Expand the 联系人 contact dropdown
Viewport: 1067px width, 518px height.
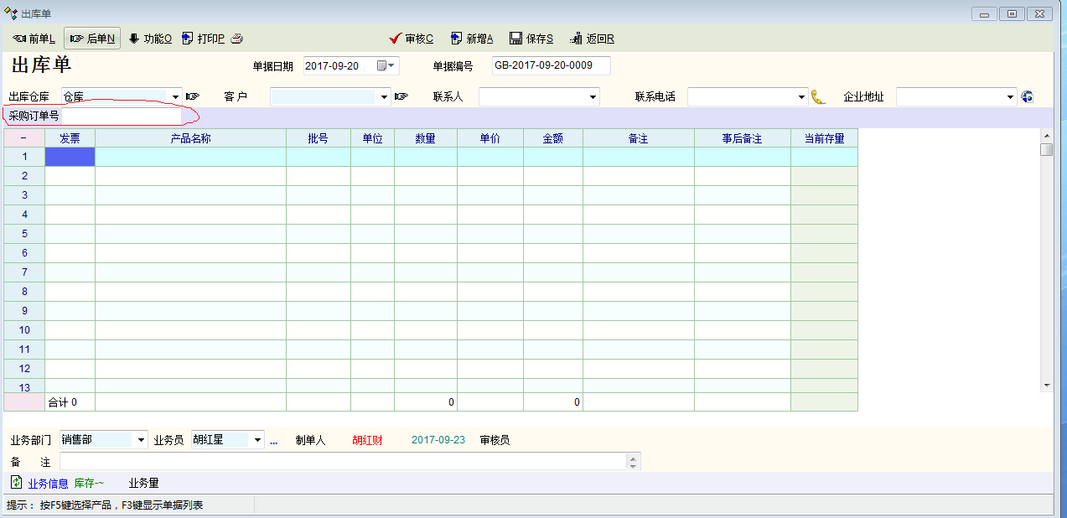593,97
